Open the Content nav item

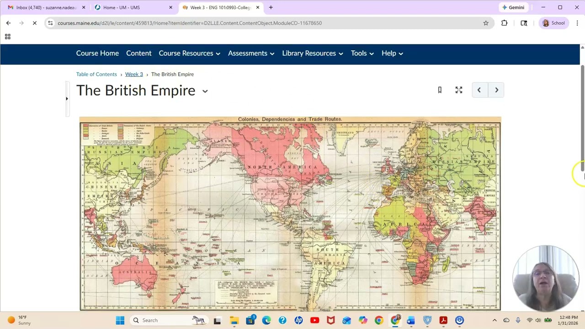point(138,53)
